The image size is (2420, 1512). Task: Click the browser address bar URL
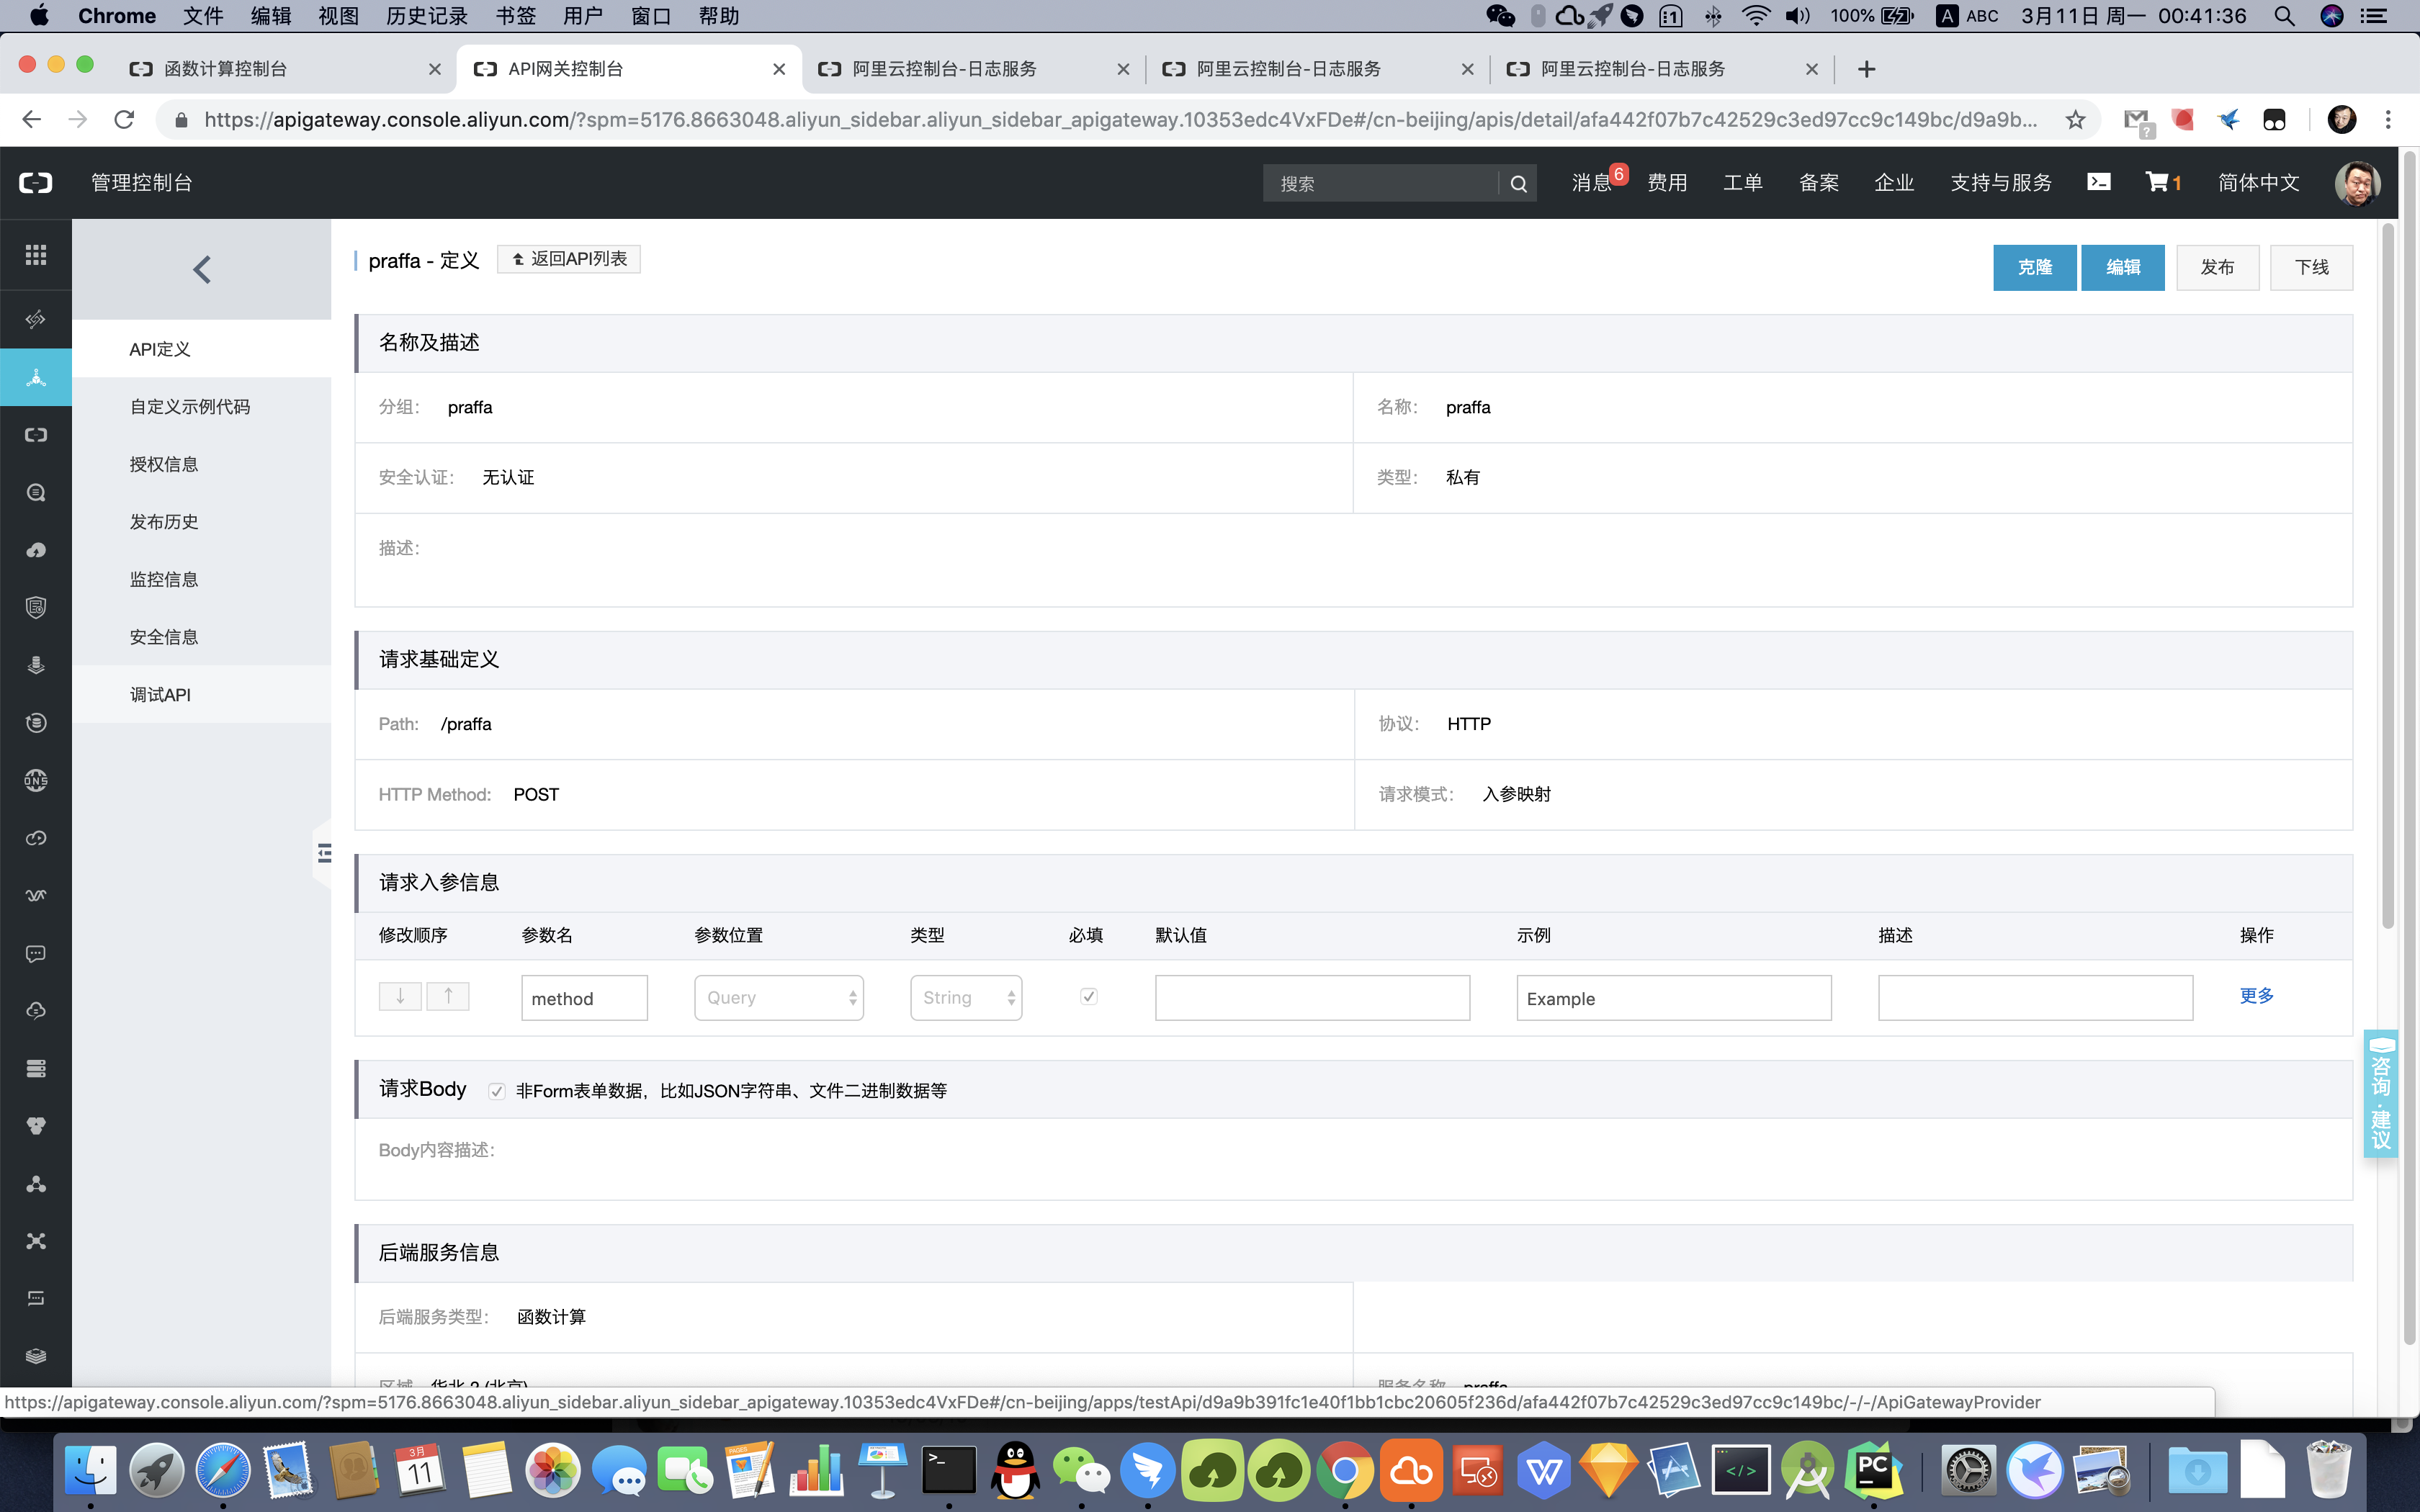tap(1120, 120)
